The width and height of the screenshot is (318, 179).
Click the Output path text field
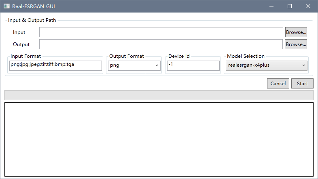[x=161, y=44]
